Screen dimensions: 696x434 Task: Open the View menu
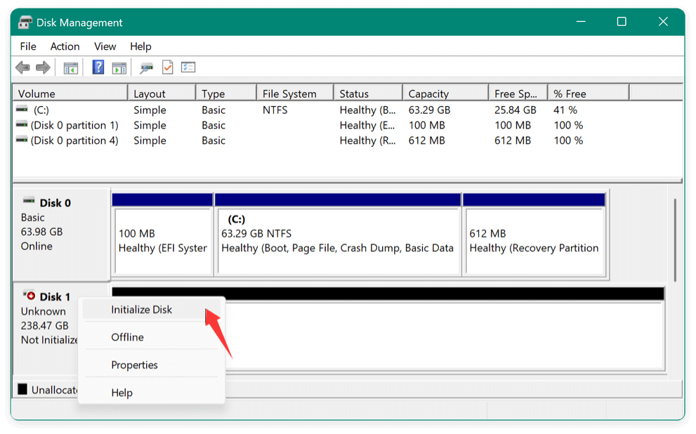click(105, 46)
